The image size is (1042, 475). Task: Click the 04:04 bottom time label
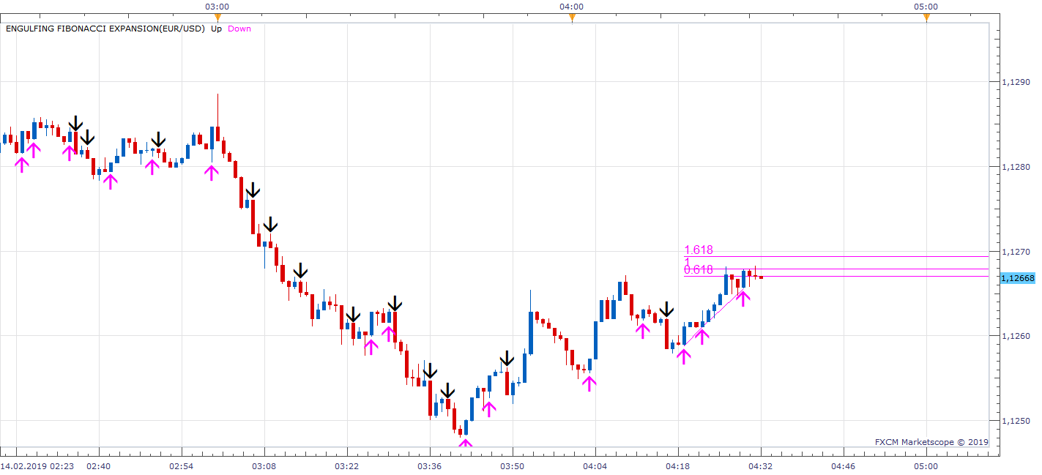tap(595, 465)
